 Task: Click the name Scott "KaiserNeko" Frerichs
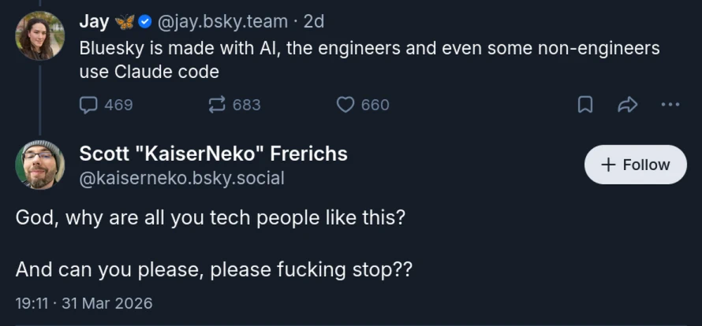(213, 154)
